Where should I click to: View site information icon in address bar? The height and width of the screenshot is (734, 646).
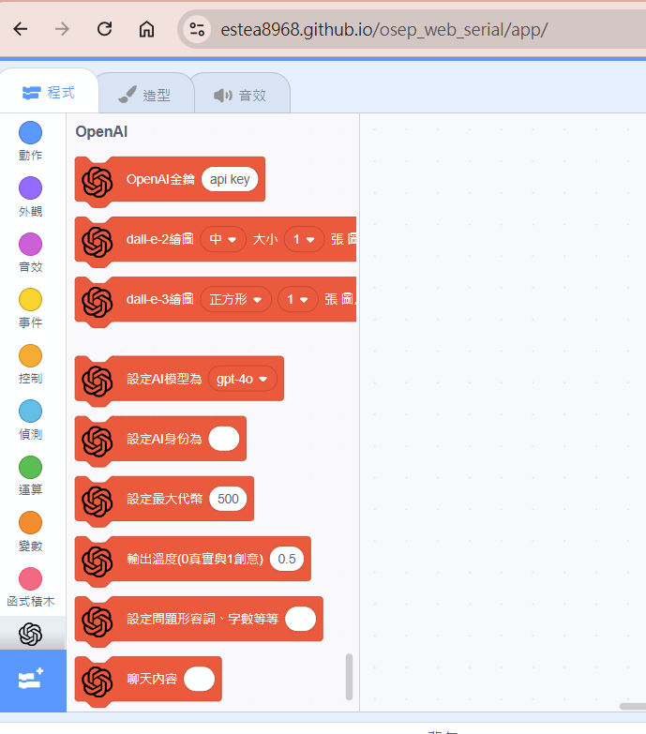point(197,29)
